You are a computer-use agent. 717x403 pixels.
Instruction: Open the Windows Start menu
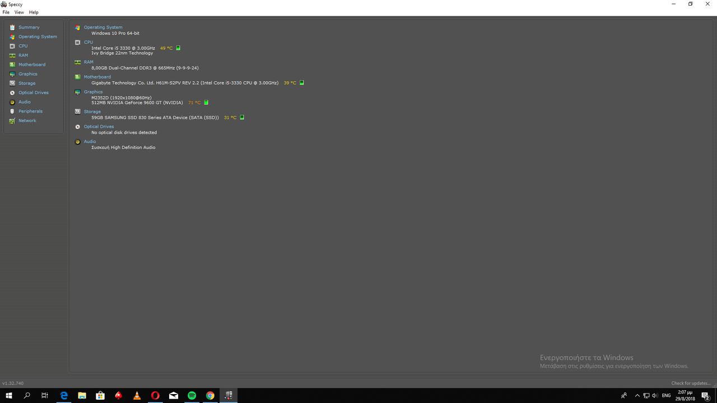point(9,396)
